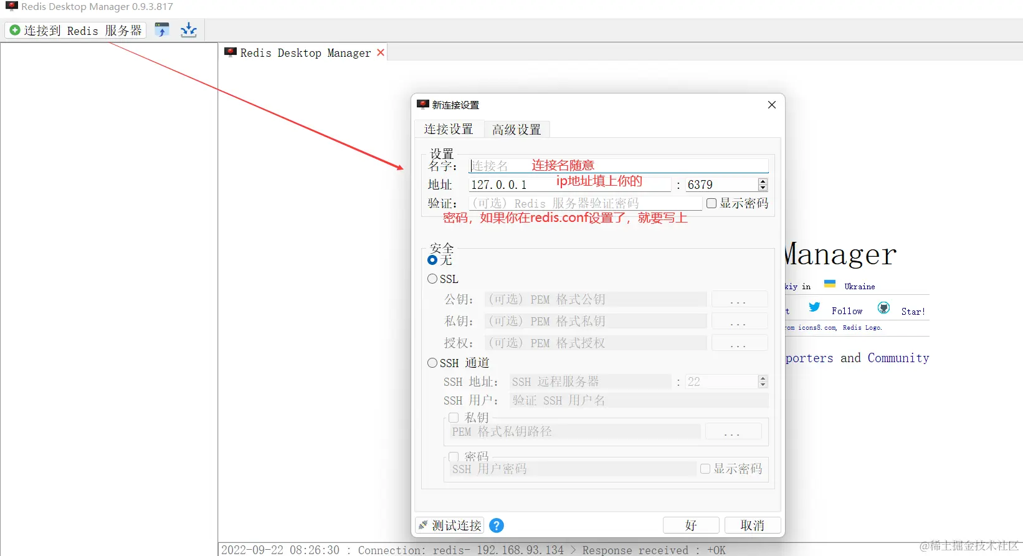Click the icons8.com credit link
Viewport: 1023px width, 556px height.
pos(817,327)
